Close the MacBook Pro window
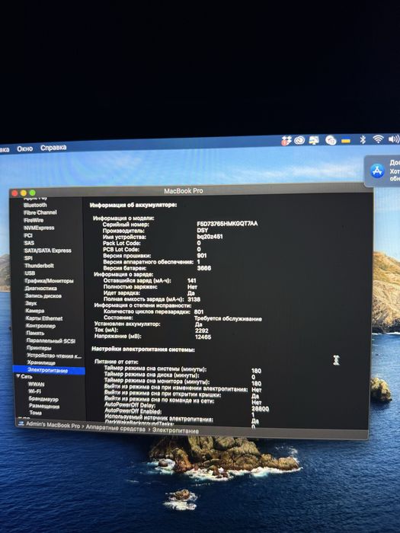The image size is (400, 533). (14, 193)
